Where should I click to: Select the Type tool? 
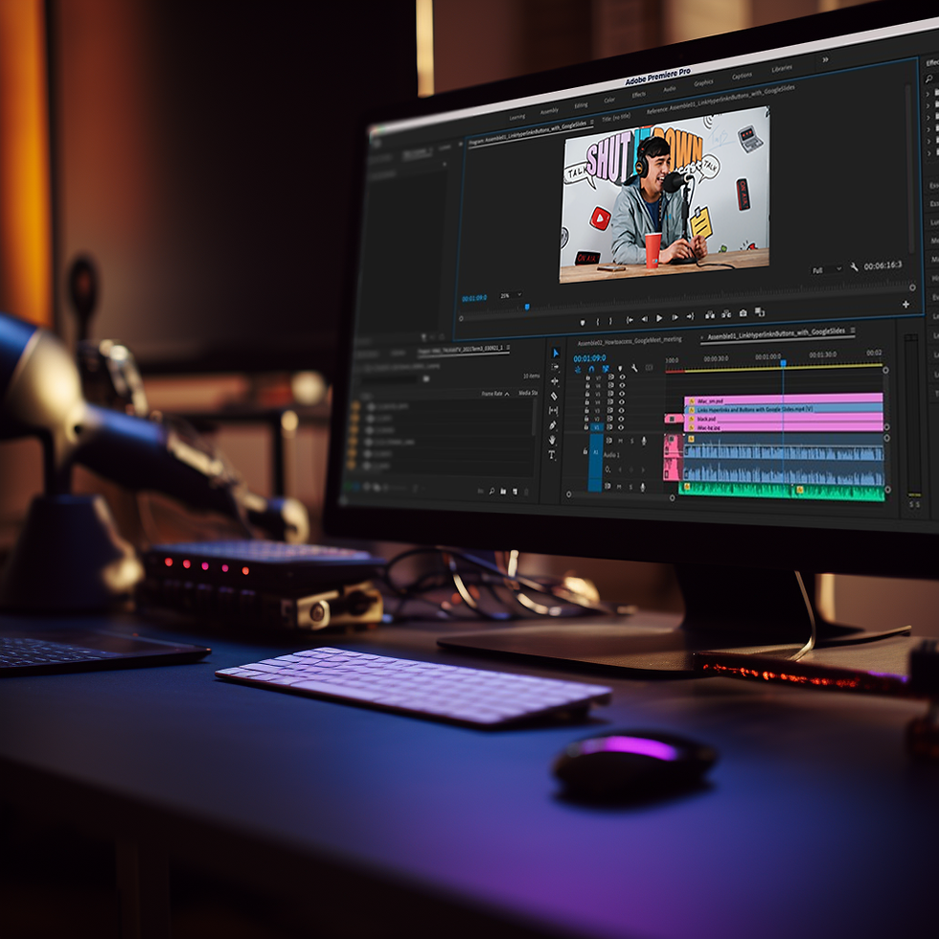[552, 454]
